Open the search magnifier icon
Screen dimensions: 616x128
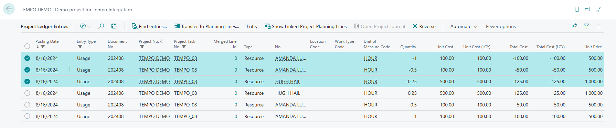(x=101, y=26)
